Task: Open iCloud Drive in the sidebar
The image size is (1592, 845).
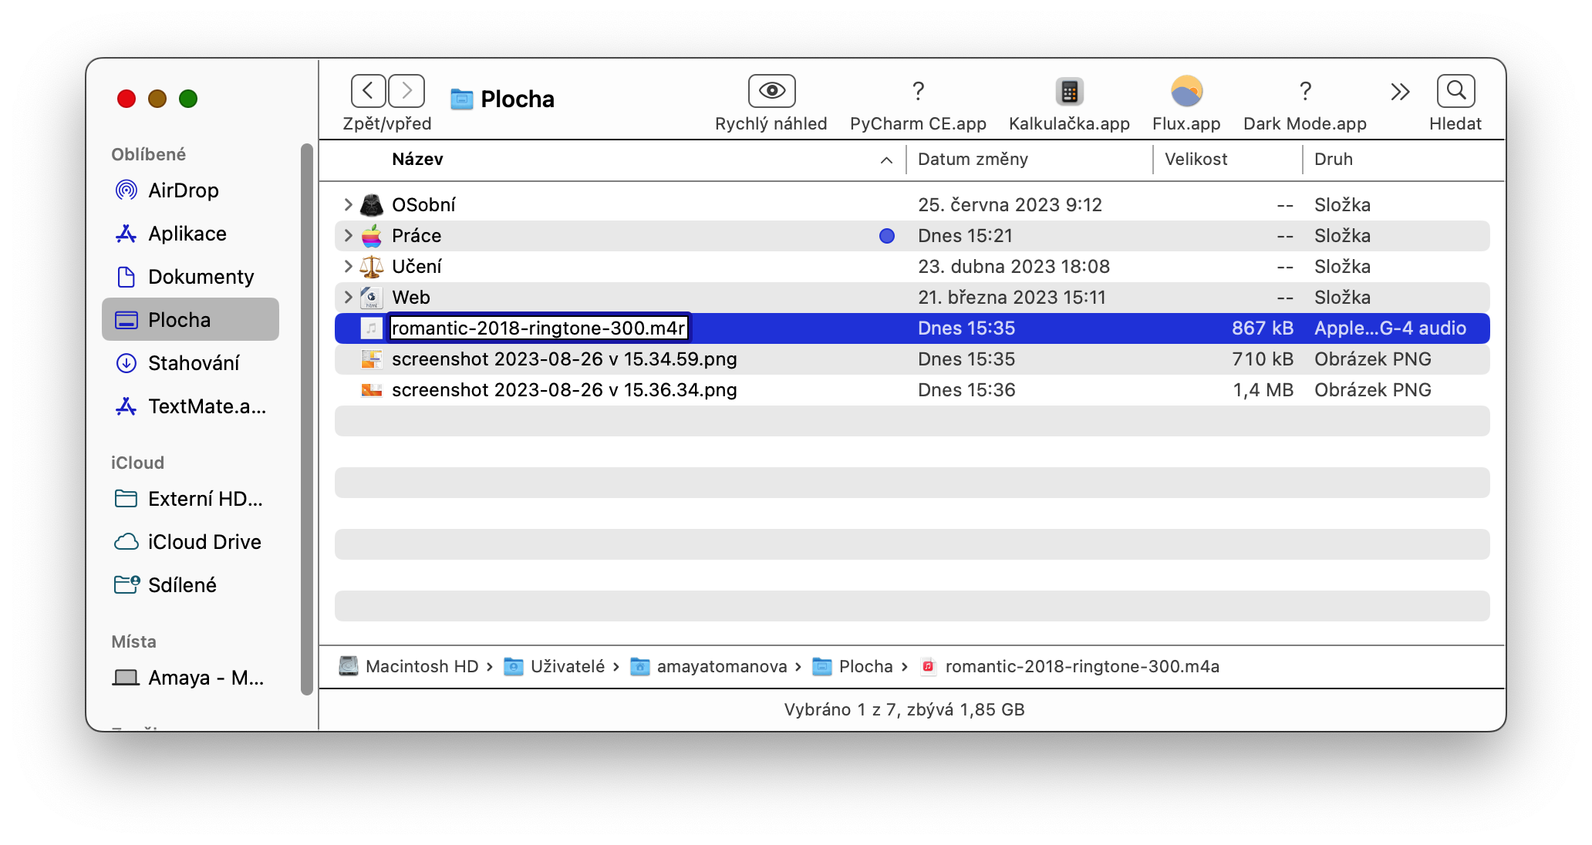Action: pyautogui.click(x=204, y=542)
